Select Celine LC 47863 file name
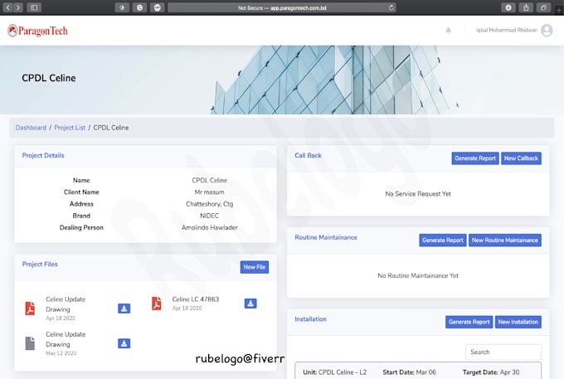This screenshot has height=379, width=564. 195,299
